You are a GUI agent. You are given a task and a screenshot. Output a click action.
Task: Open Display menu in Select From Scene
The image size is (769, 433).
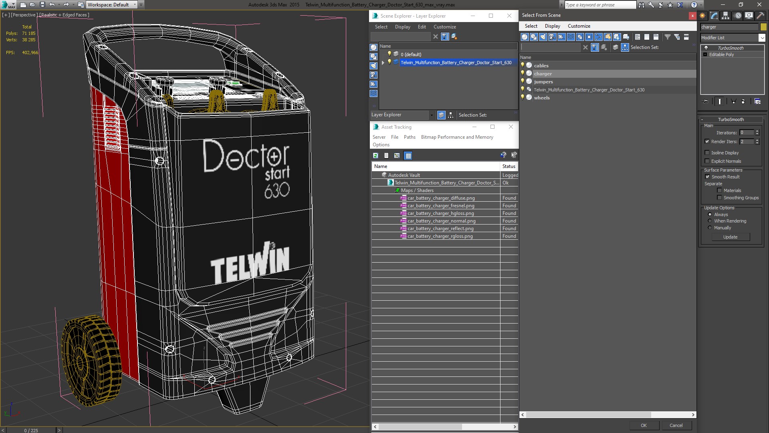552,26
